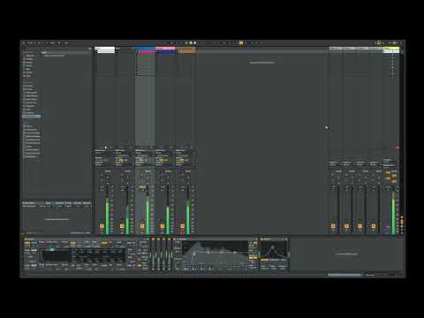
Task: Toggle the Auto monitor button on the second track
Action: [x=120, y=160]
